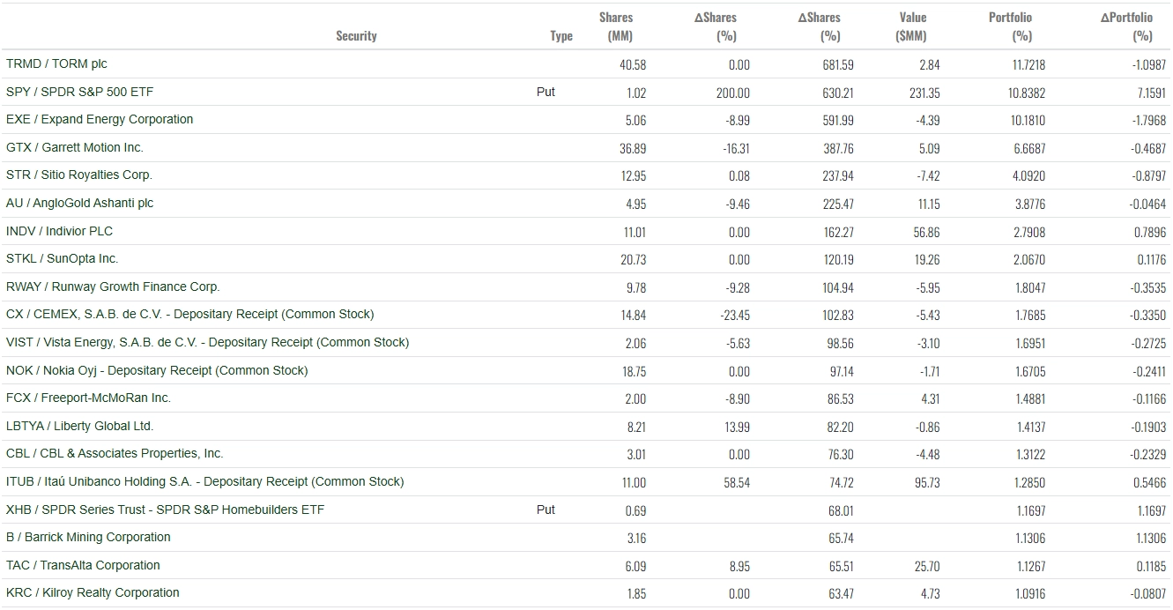1173x610 pixels.
Task: Click the Put type in SPY row
Action: coord(546,92)
